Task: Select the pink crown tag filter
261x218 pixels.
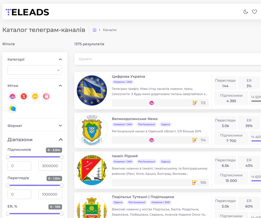Action: (12, 96)
